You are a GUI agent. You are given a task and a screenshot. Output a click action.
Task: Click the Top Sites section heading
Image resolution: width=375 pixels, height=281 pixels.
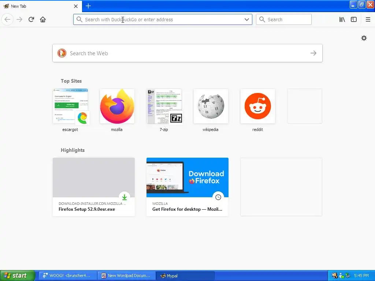pyautogui.click(x=71, y=81)
